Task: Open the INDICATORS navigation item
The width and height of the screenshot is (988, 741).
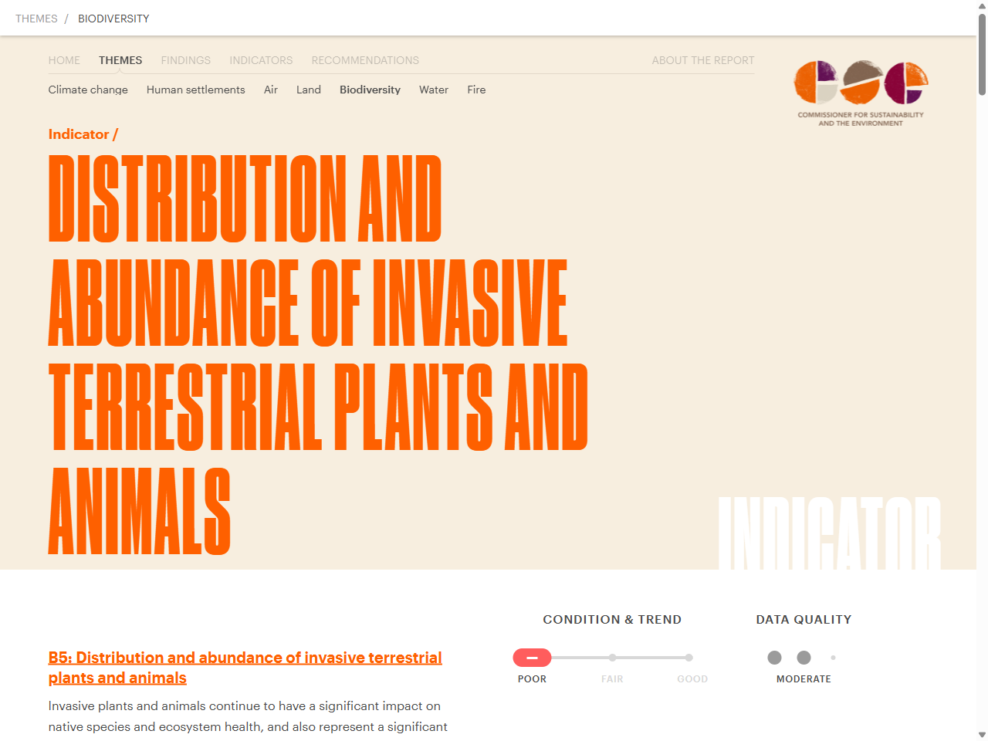Action: [261, 60]
